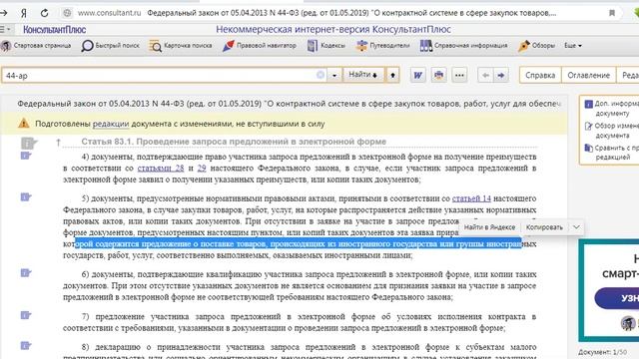The width and height of the screenshot is (639, 359).
Task: Go to next document with forward arrow
Action: pos(501,76)
